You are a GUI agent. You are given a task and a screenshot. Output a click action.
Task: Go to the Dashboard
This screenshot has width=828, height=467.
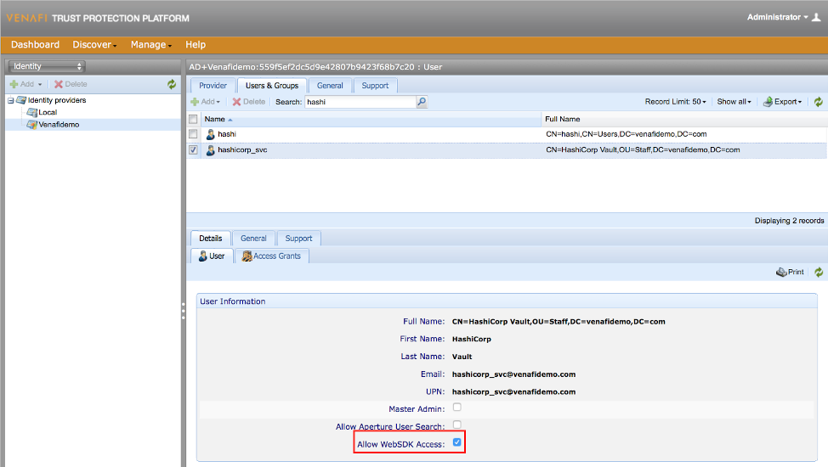point(36,45)
